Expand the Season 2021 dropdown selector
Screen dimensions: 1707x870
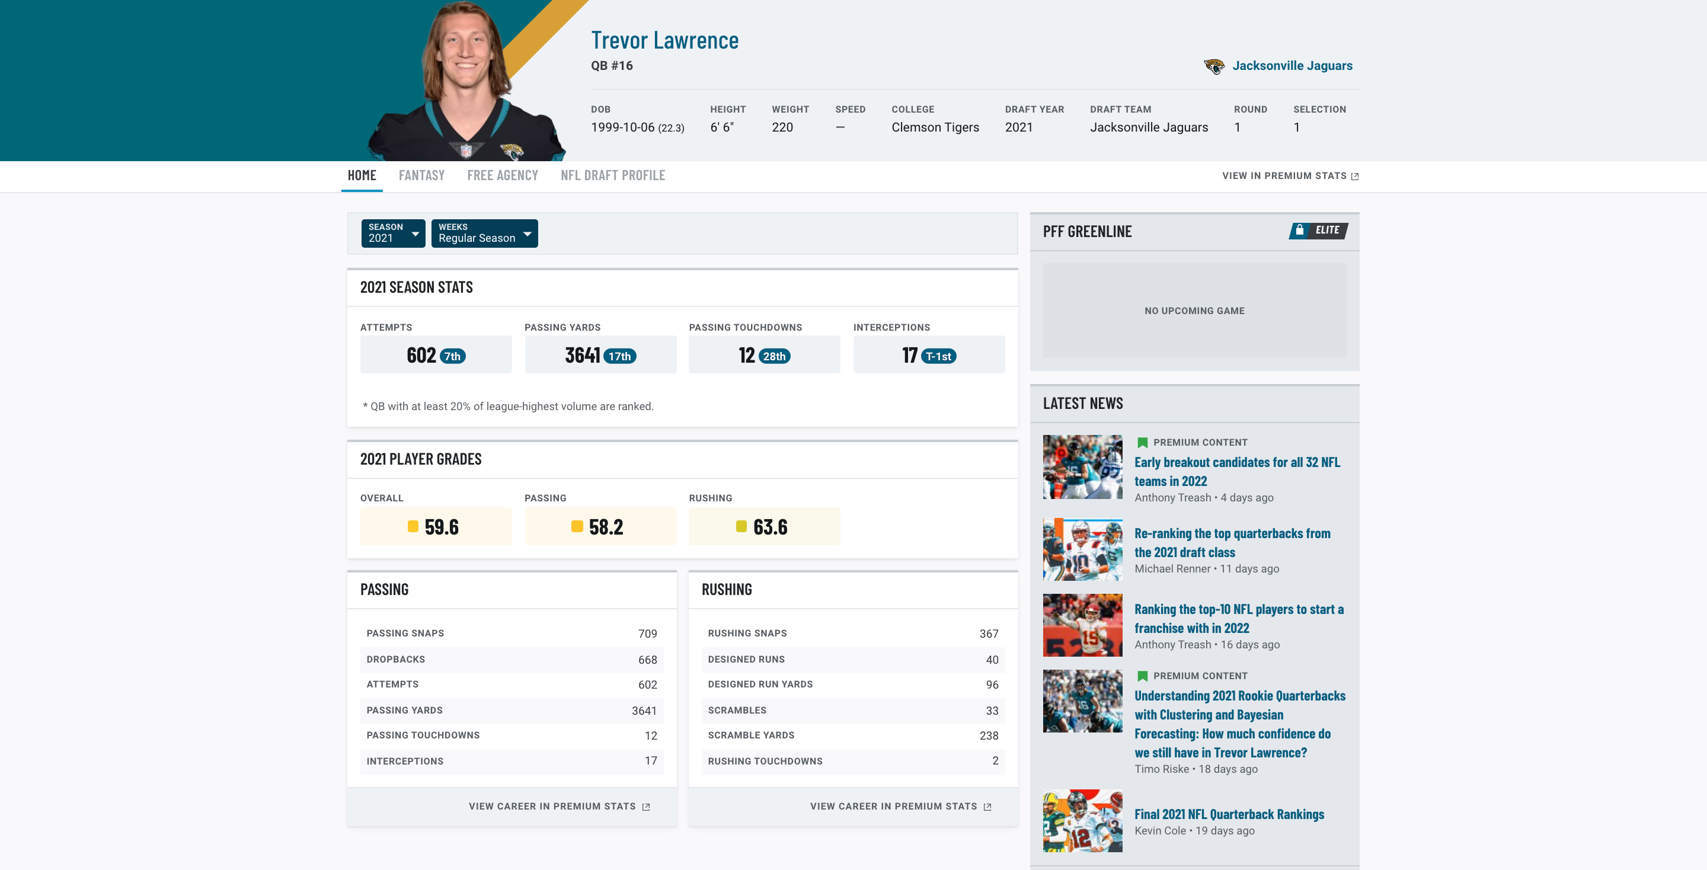point(392,233)
